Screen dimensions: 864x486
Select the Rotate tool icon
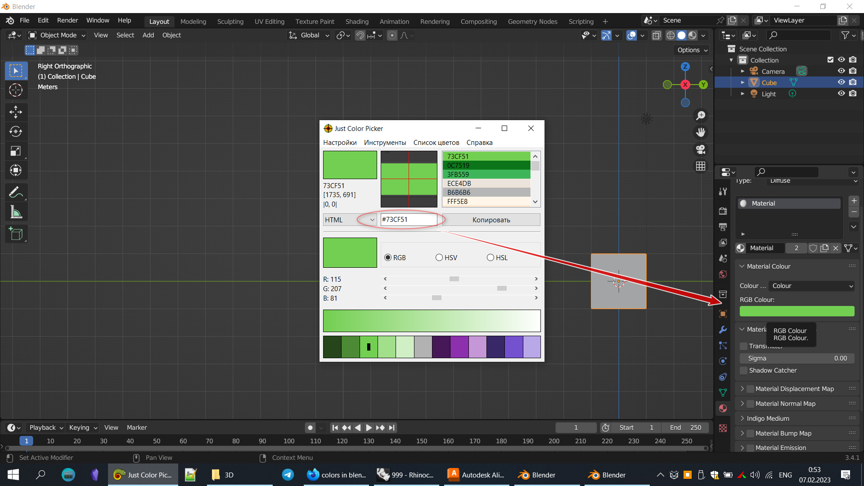pos(16,131)
